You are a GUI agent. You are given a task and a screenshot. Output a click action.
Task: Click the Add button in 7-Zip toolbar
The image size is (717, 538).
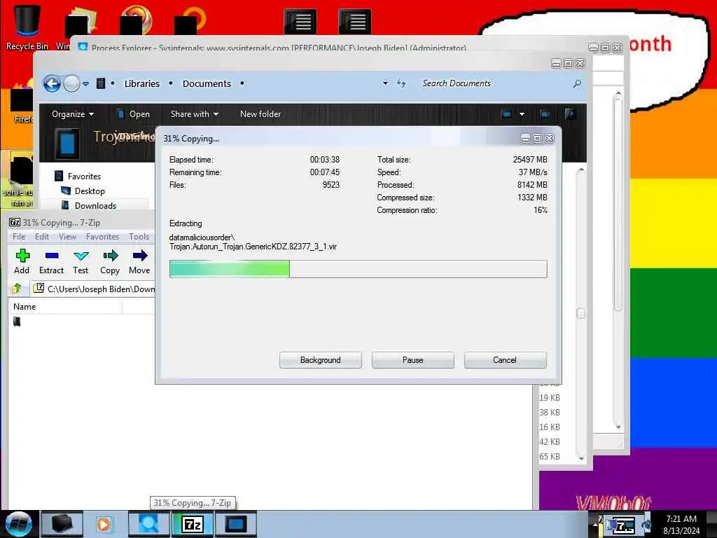click(22, 262)
